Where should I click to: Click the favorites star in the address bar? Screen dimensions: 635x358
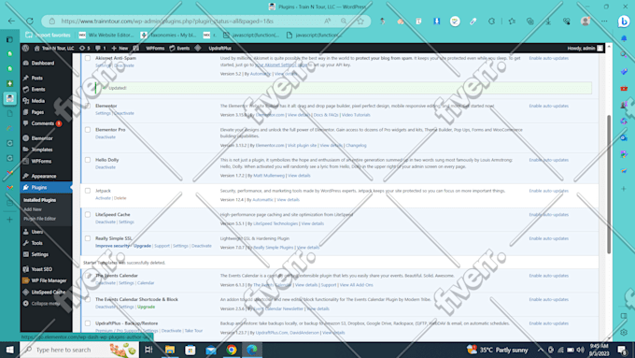(360, 21)
